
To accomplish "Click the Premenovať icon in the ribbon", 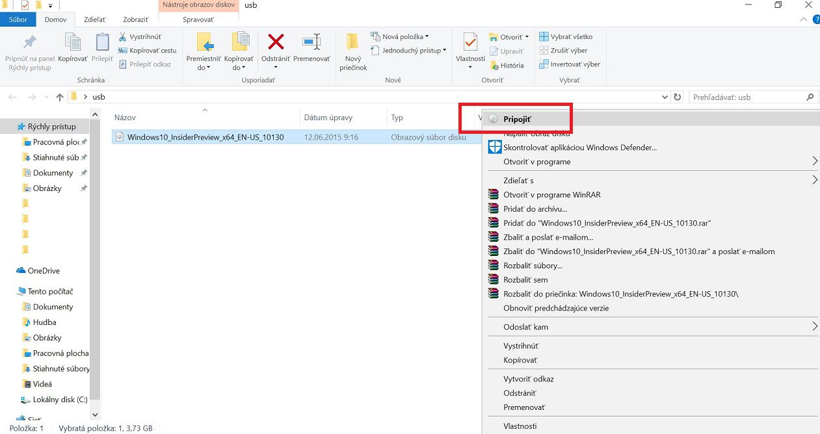I will click(312, 42).
